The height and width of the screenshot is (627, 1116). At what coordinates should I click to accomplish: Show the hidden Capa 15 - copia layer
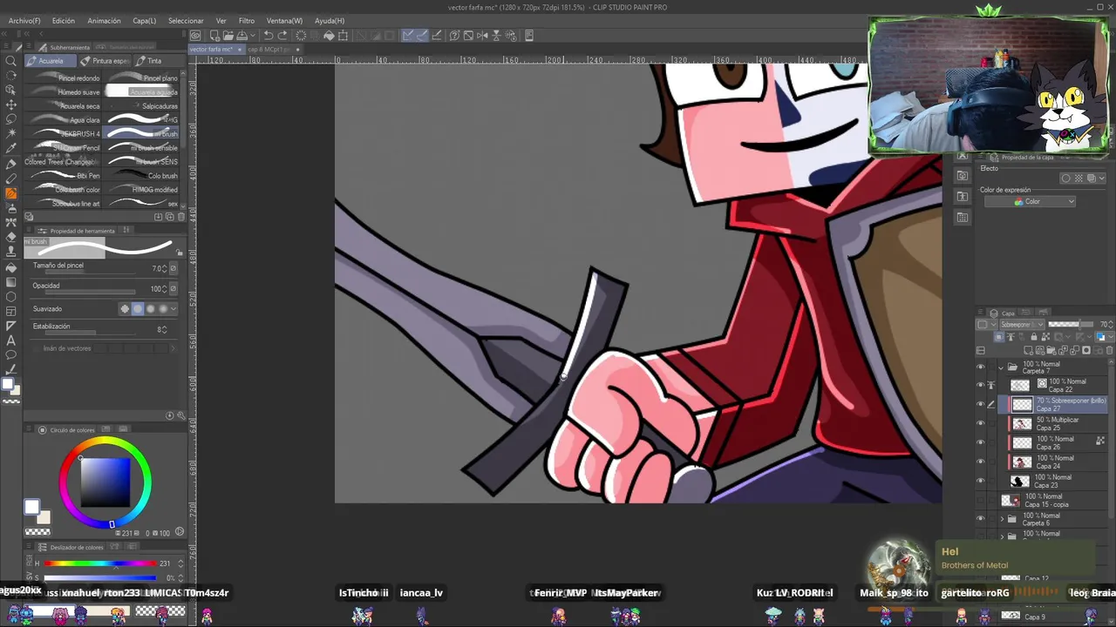(x=980, y=500)
